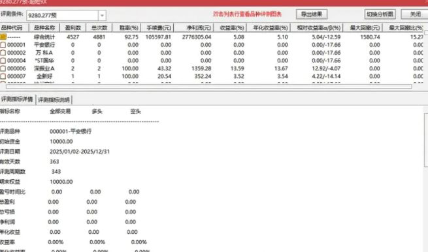The height and width of the screenshot is (252, 428).
Task: Sort by the 盈利数 column header
Action: [73, 28]
